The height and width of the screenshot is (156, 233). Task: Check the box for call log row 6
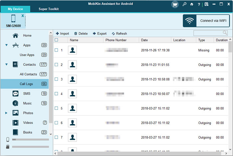point(56,123)
